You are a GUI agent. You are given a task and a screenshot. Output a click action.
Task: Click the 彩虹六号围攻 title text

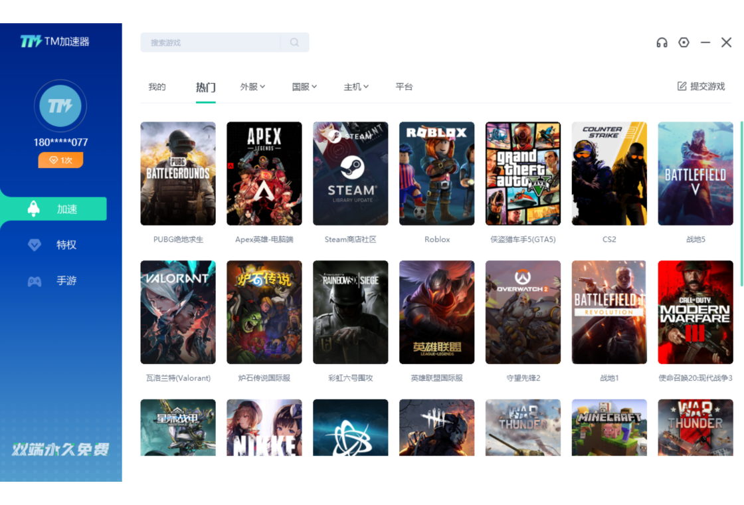351,378
